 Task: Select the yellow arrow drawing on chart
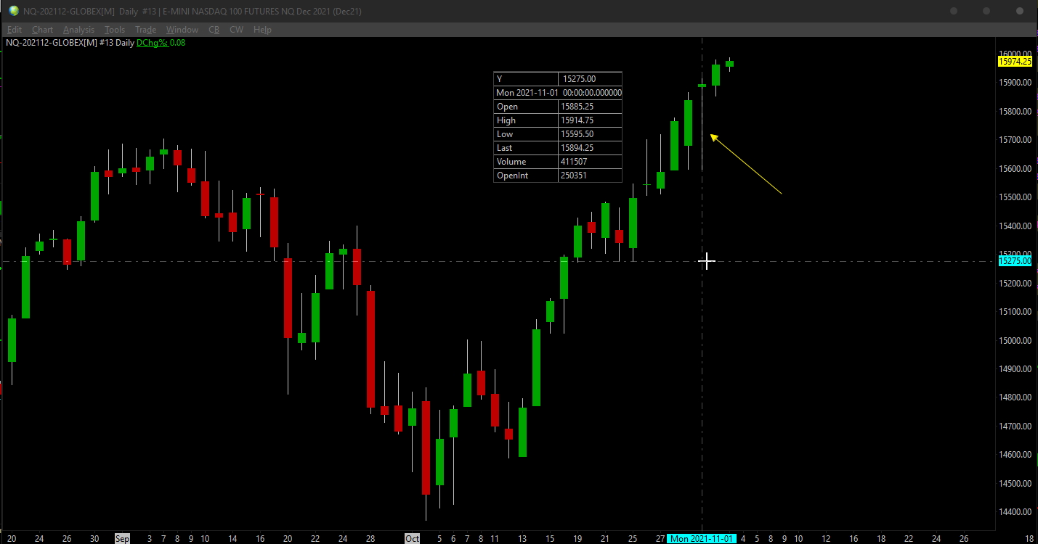tap(745, 164)
